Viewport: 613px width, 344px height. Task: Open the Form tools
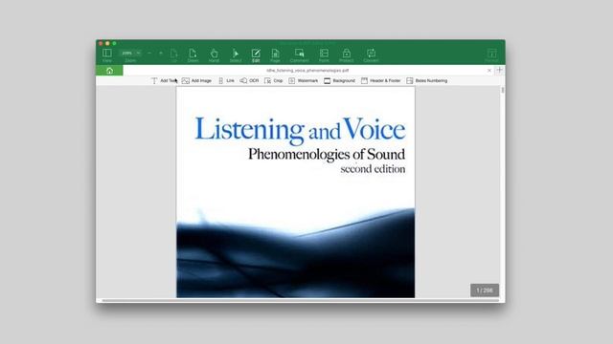point(324,55)
